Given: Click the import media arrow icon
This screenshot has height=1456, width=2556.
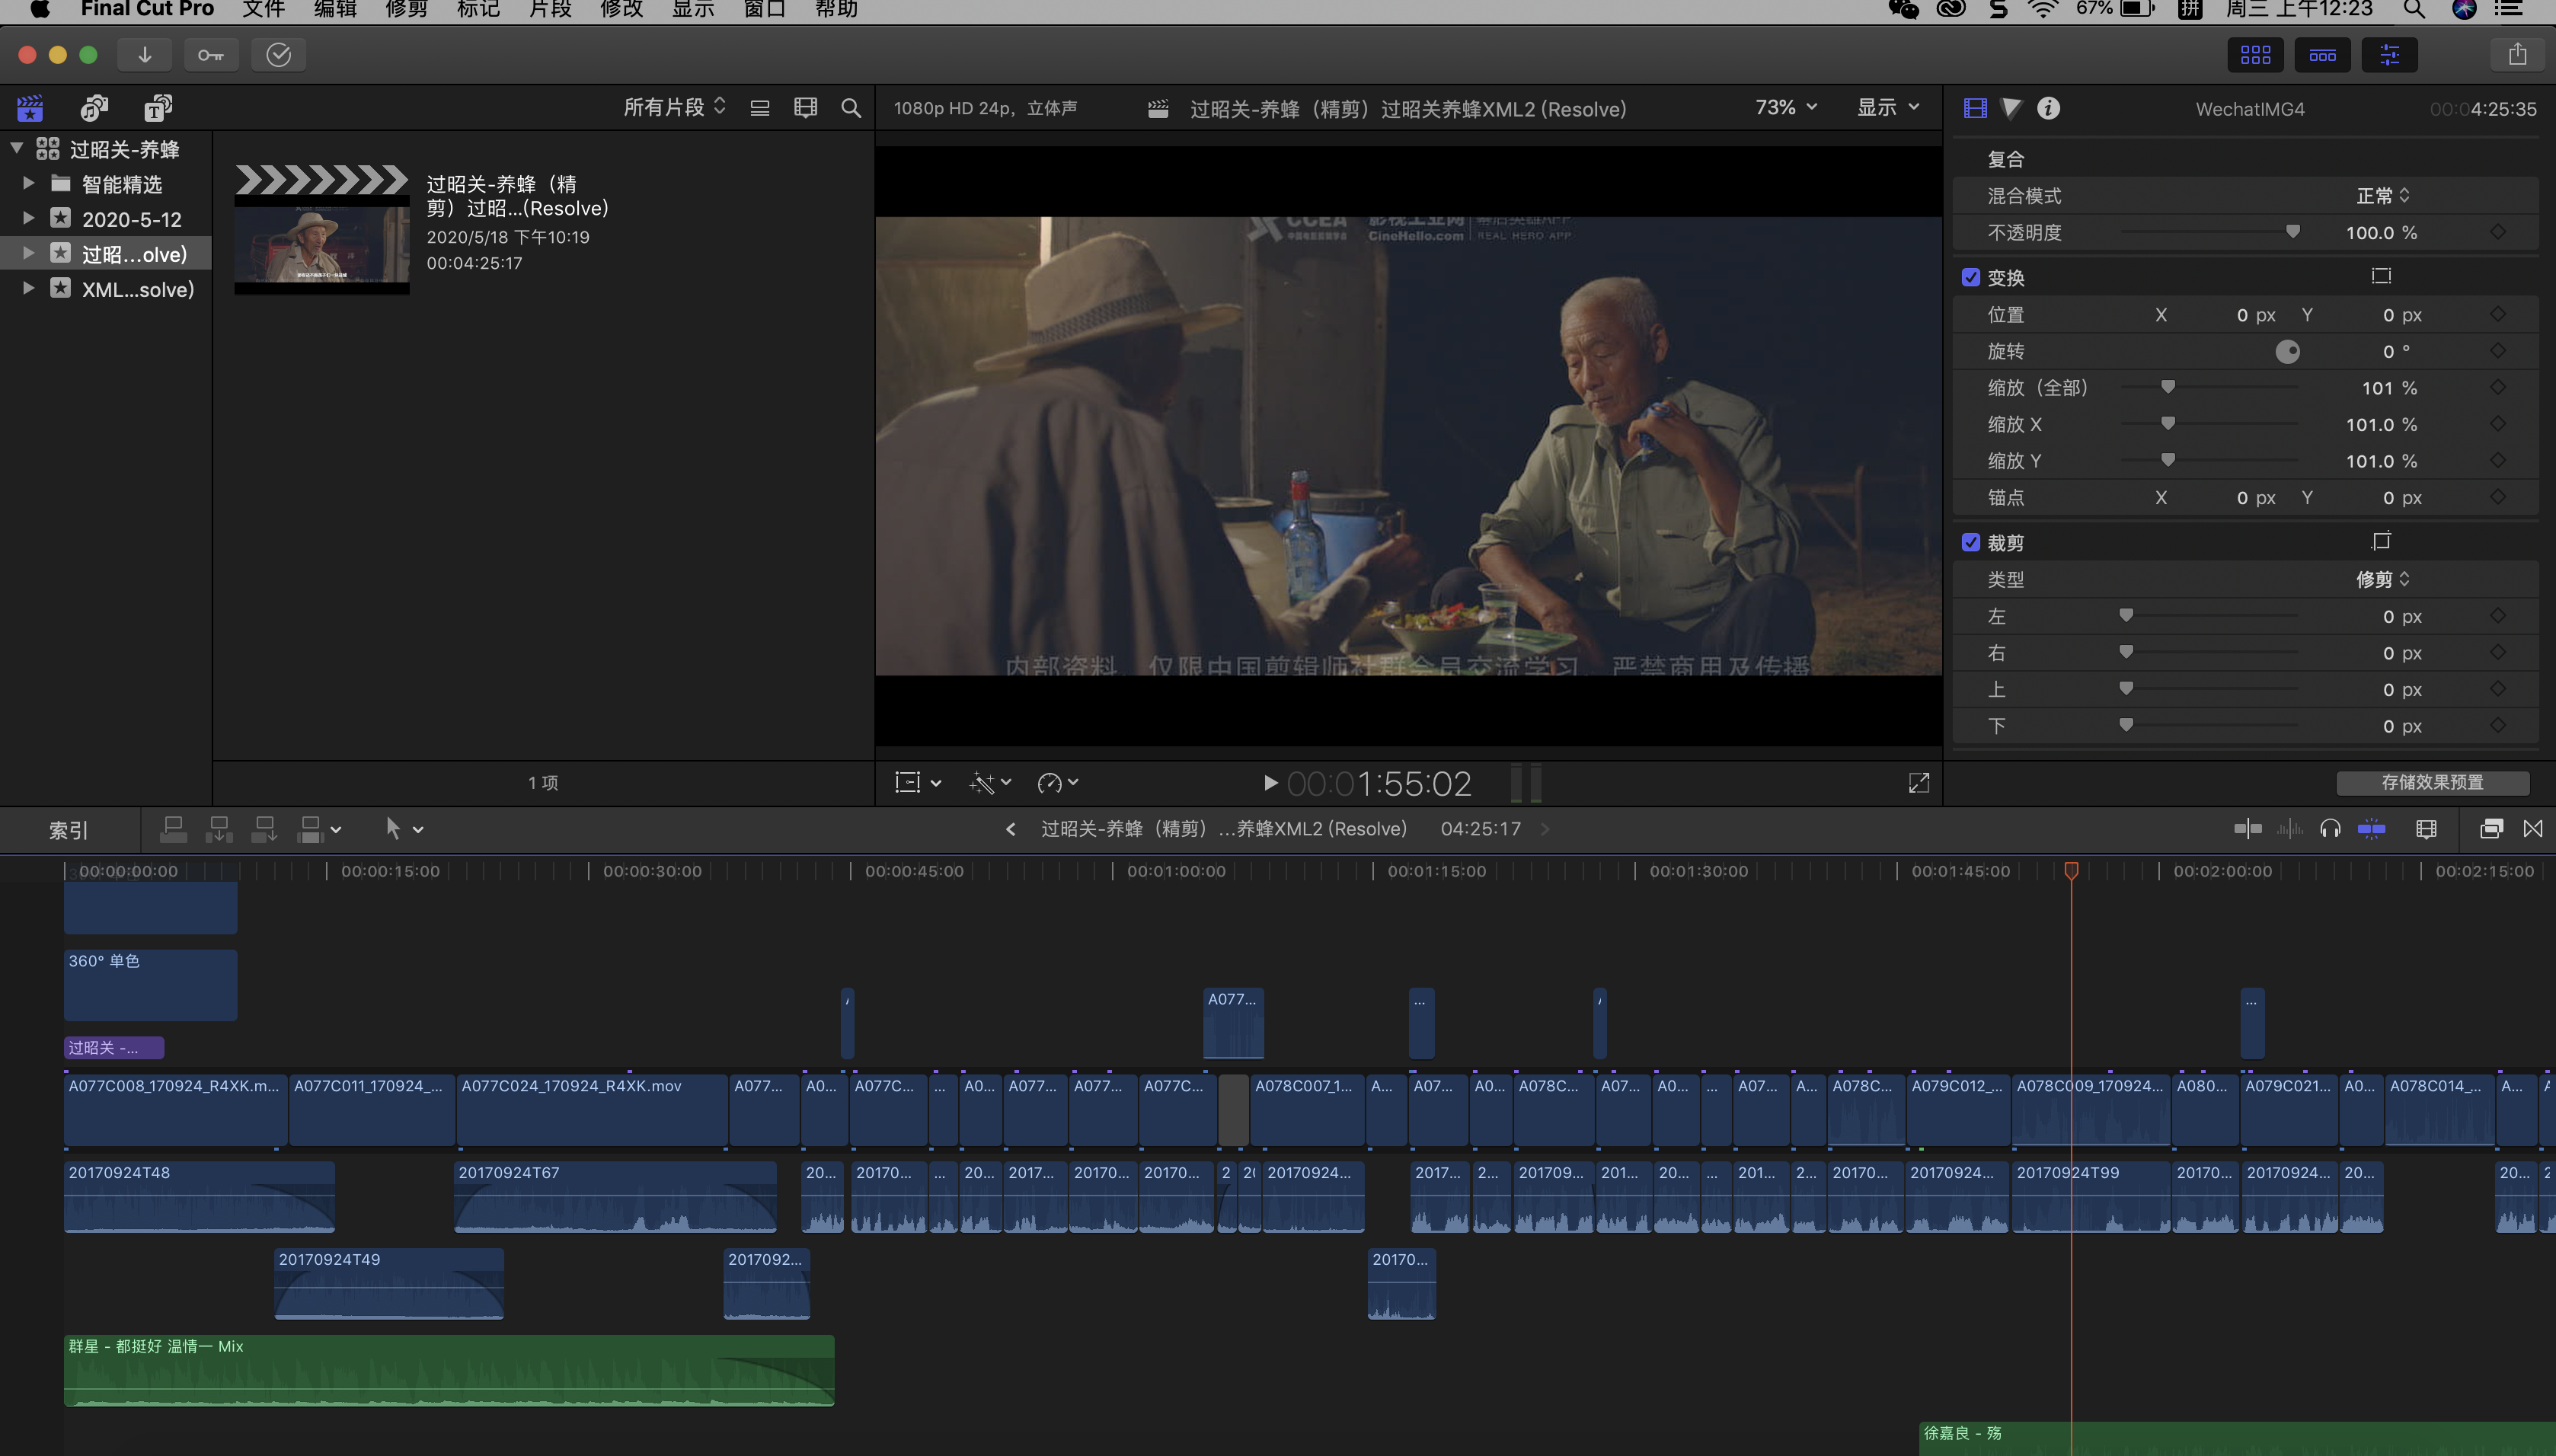Looking at the screenshot, I should 144,55.
